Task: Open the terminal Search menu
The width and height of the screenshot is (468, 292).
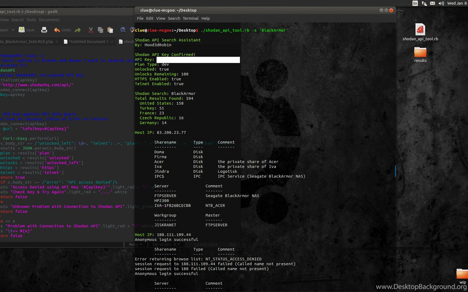Action: click(x=174, y=18)
